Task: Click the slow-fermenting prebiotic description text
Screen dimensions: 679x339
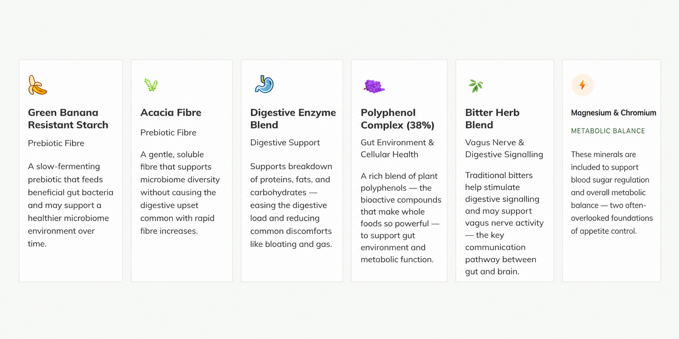Action: [70, 205]
